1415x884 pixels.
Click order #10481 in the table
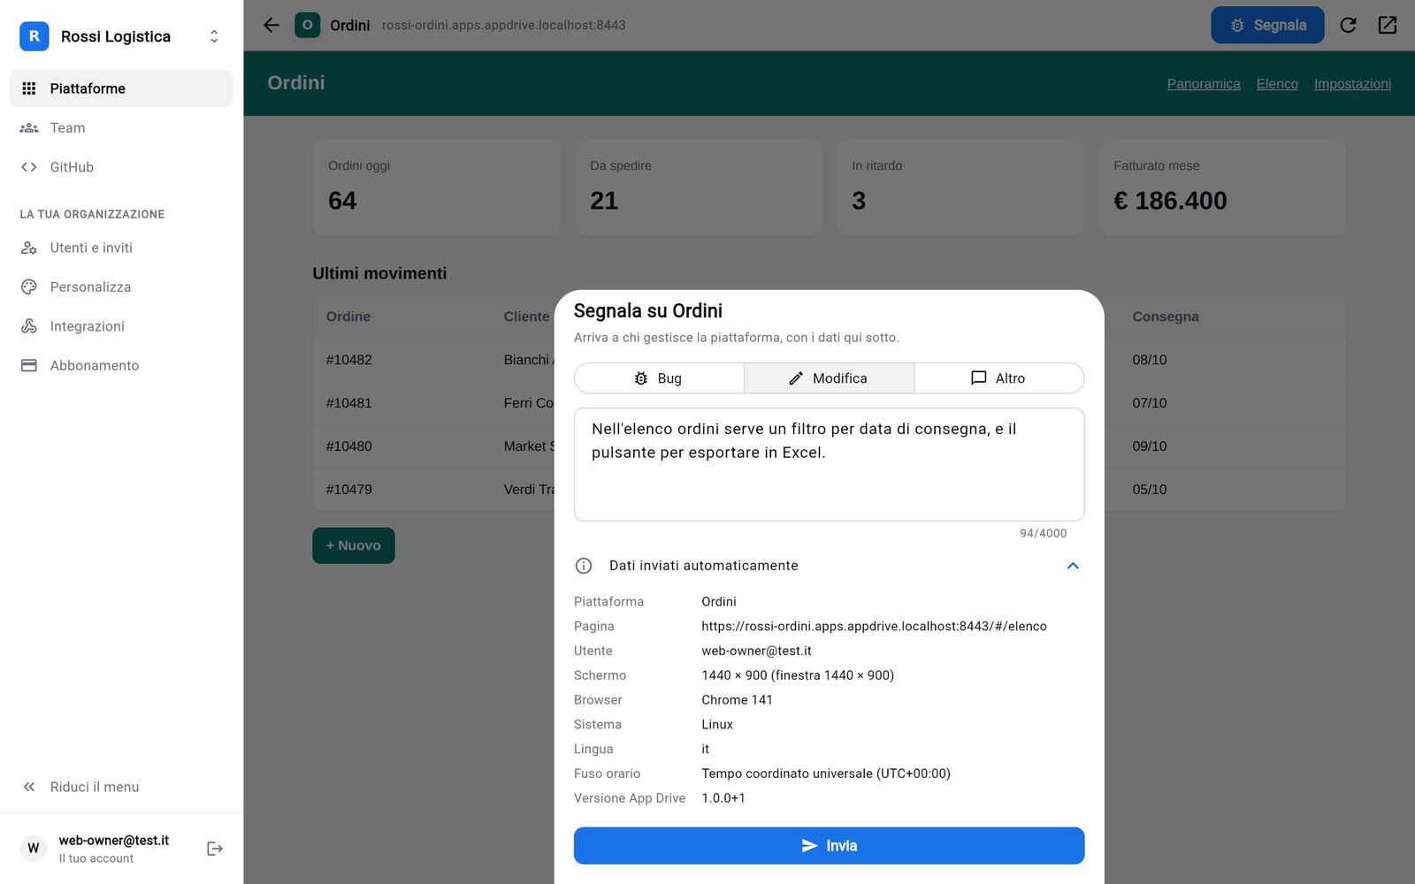(x=348, y=403)
